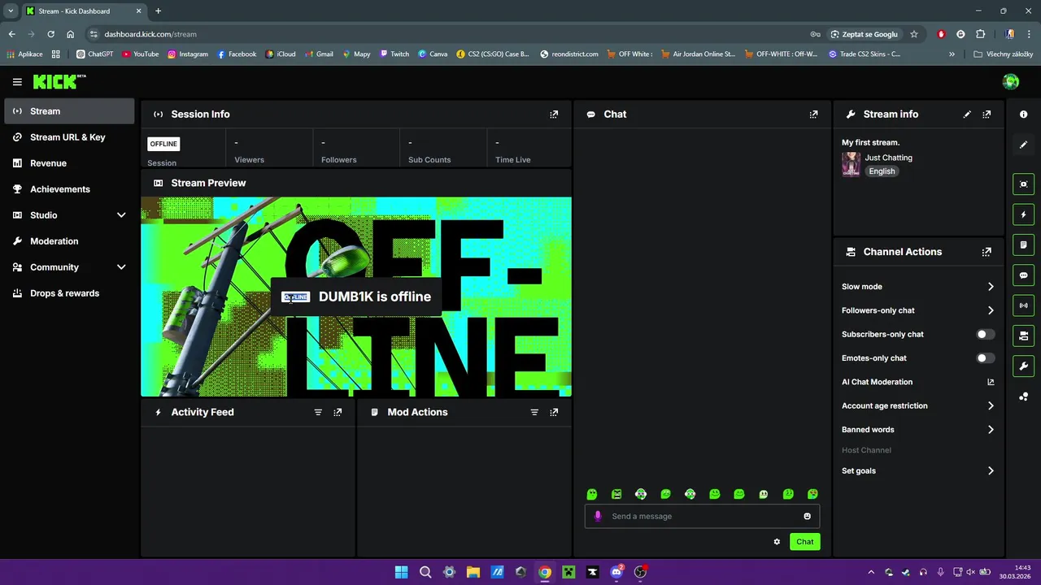
Task: Open Activity Feed filter options
Action: 318,412
